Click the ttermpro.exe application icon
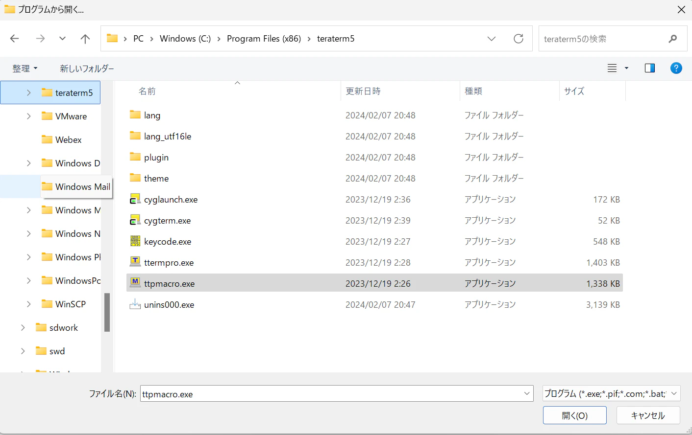 coord(135,261)
